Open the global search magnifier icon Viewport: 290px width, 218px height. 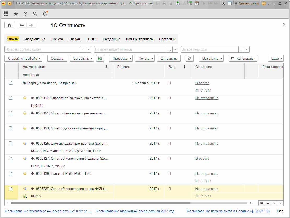pyautogui.click(x=35, y=14)
